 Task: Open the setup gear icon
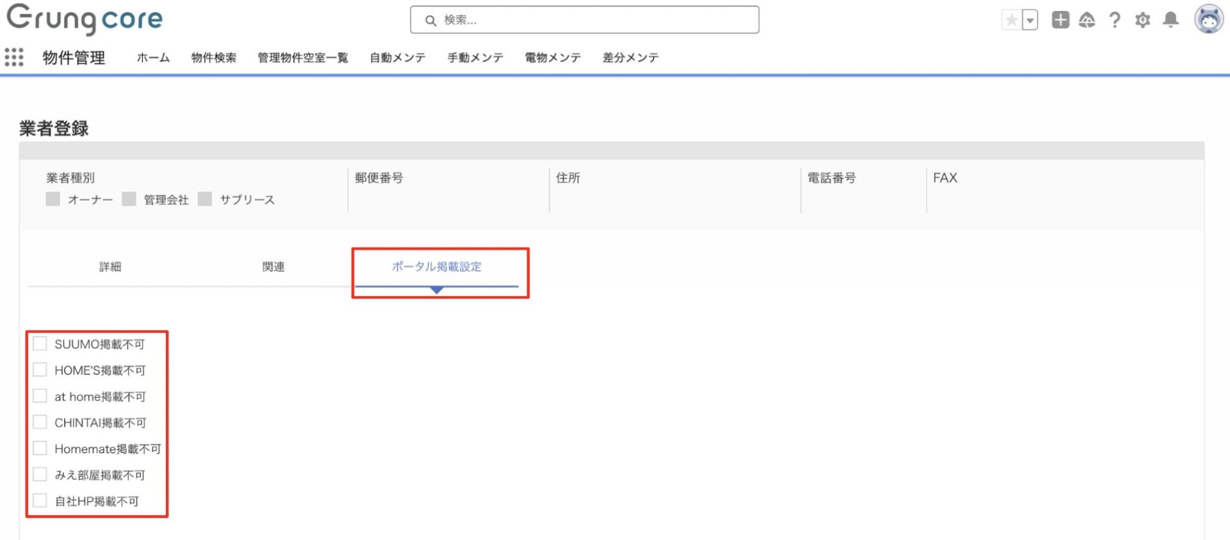point(1142,20)
